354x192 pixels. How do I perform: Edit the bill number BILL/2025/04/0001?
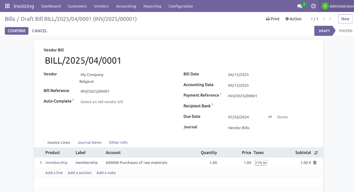(x=83, y=61)
